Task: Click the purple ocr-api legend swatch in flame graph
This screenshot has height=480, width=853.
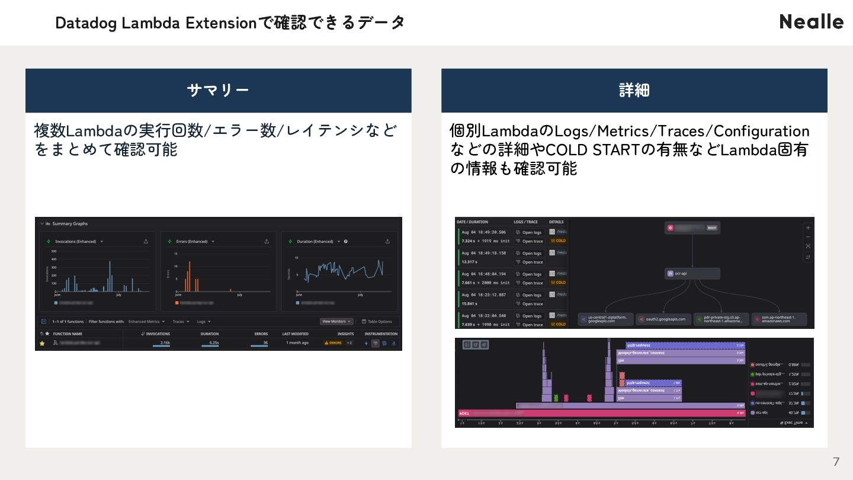Action: (752, 412)
